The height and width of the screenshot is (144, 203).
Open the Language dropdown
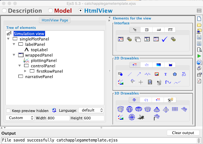pyautogui.click(x=91, y=110)
